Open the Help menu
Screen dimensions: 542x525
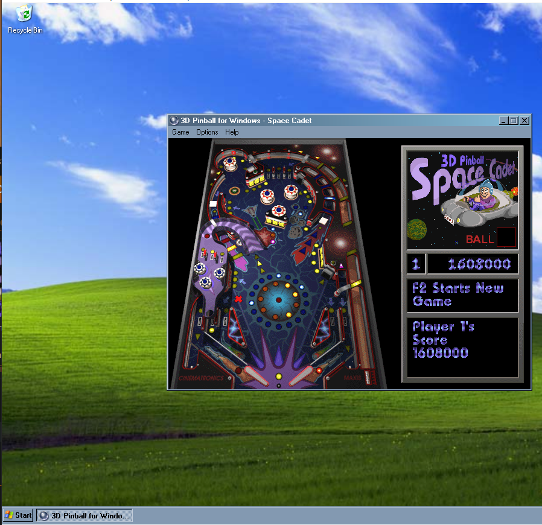click(x=232, y=132)
